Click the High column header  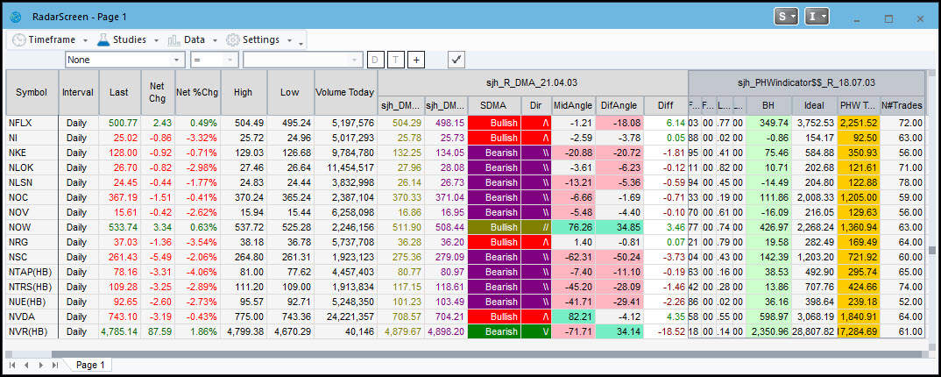[244, 92]
